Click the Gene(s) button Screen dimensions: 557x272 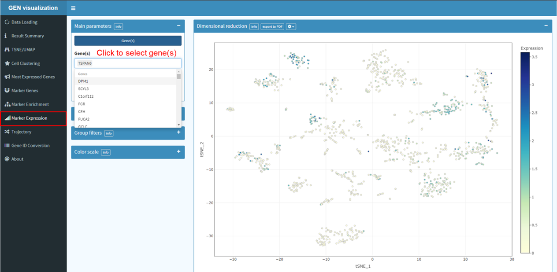tap(127, 40)
